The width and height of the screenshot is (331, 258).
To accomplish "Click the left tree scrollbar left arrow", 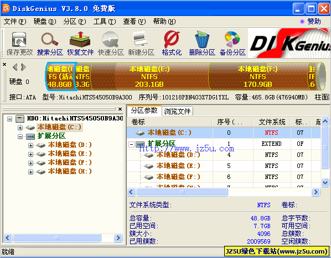I will (x=8, y=238).
